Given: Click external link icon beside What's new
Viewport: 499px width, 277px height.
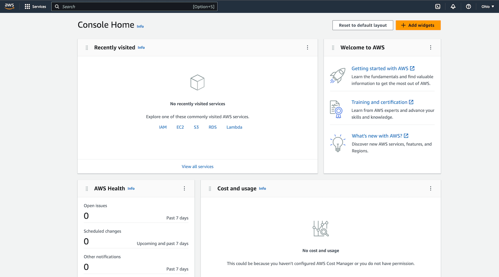Looking at the screenshot, I should (x=406, y=136).
